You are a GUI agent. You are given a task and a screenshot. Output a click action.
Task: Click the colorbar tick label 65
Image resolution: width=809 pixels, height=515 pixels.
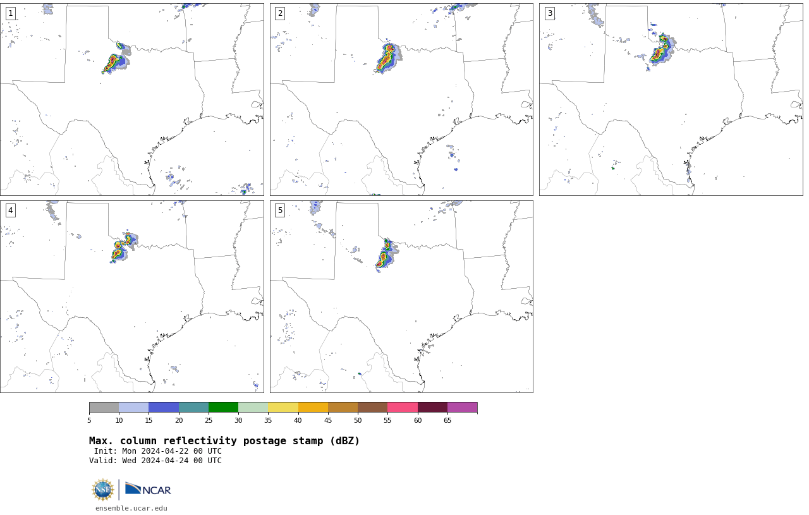pyautogui.click(x=447, y=420)
